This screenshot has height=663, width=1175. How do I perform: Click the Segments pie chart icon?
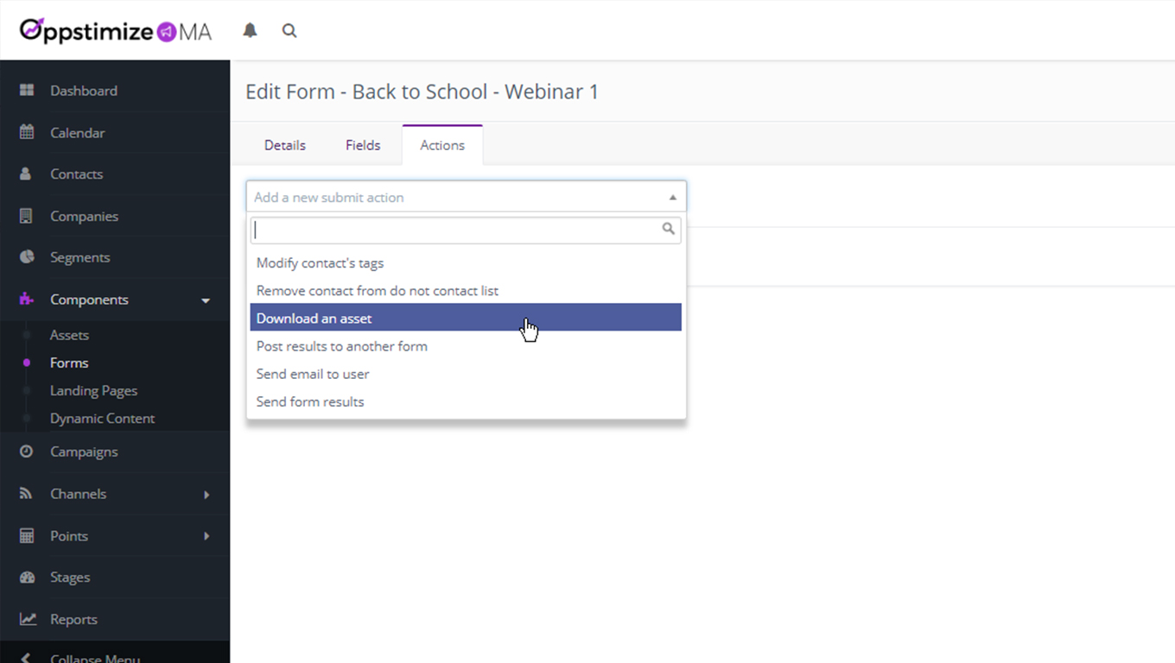[27, 257]
